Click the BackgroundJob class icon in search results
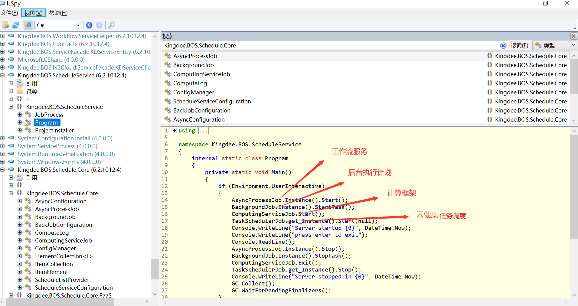Screen dimensions: 578x306 [x=168, y=65]
